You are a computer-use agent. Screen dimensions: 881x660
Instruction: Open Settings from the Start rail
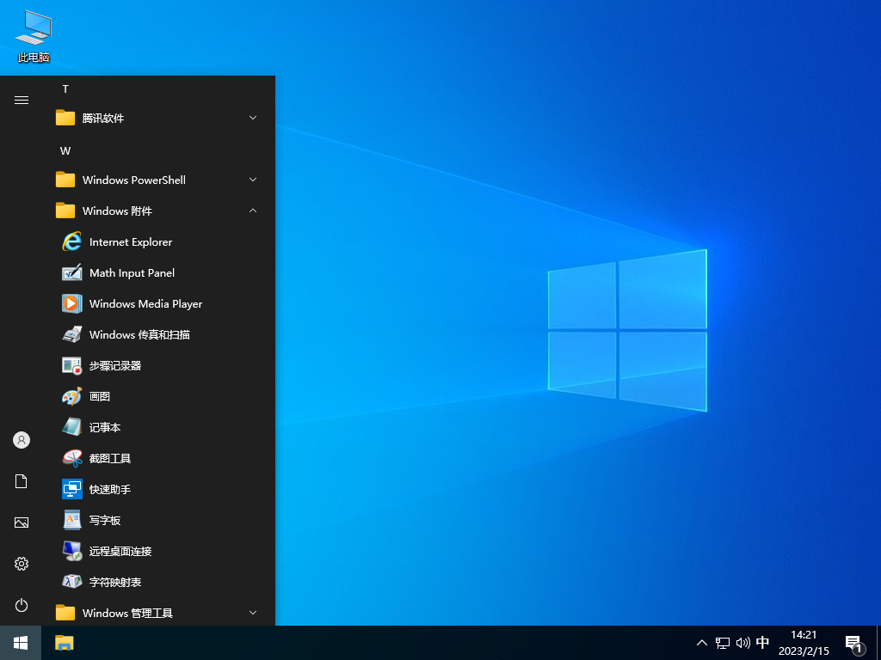click(21, 564)
